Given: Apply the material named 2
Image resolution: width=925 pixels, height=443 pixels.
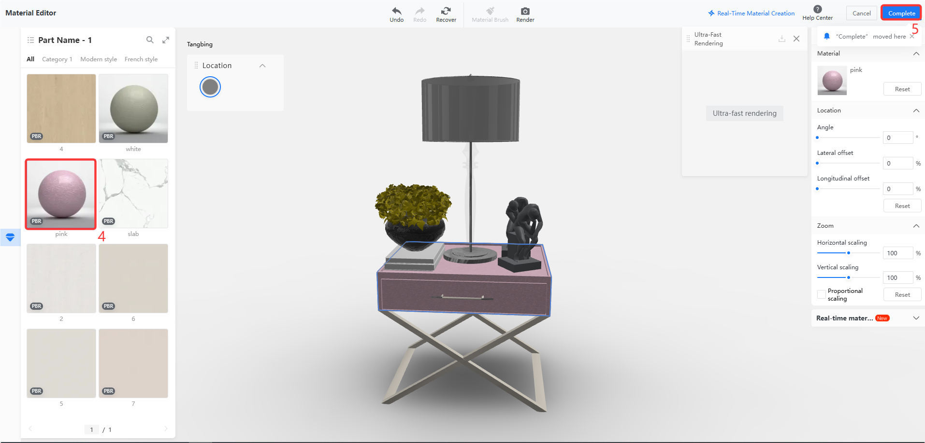Looking at the screenshot, I should click(61, 278).
